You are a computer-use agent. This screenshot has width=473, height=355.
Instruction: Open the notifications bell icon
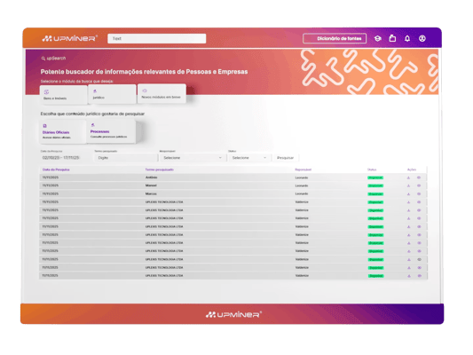tap(407, 39)
